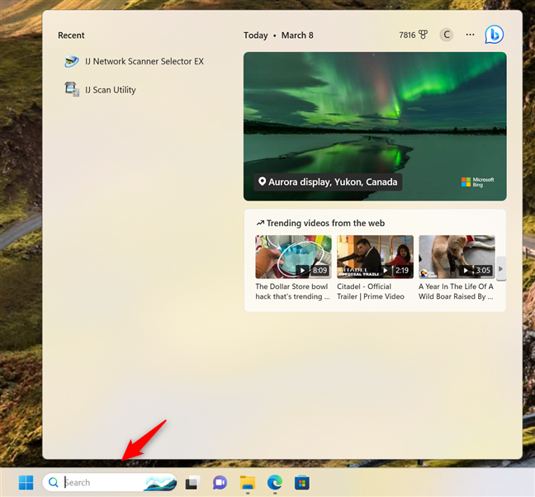This screenshot has height=497, width=535.
Task: Click the taskbar Search box
Action: [x=110, y=482]
